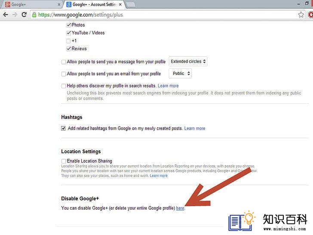
Task: Uncheck the Photos checkbox
Action: point(68,25)
